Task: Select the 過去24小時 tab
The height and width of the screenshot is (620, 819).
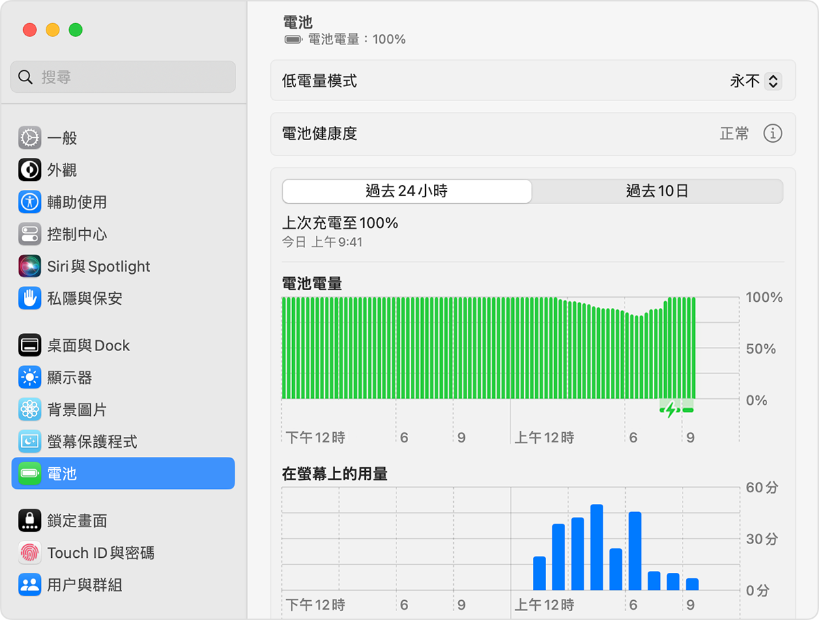Action: 407,191
